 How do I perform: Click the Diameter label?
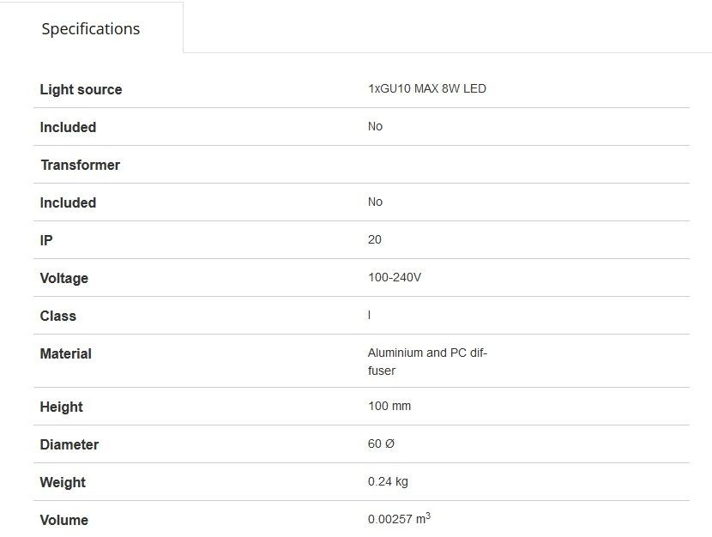pos(69,444)
